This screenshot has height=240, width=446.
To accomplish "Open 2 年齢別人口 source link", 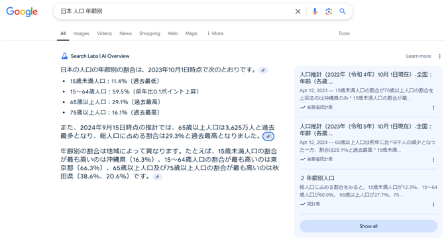I will pyautogui.click(x=317, y=178).
